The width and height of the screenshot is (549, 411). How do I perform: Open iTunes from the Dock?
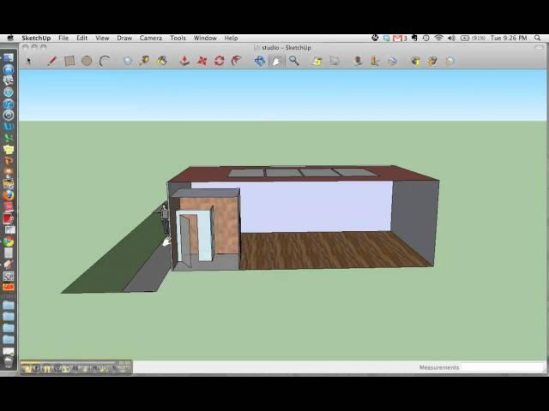(x=9, y=104)
